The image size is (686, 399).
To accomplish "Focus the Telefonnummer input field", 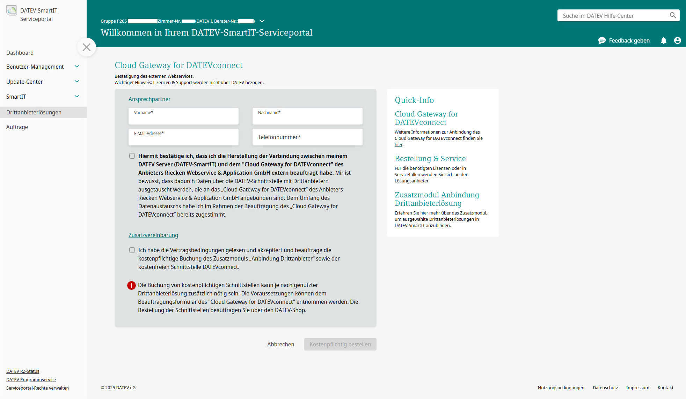I will coord(307,137).
